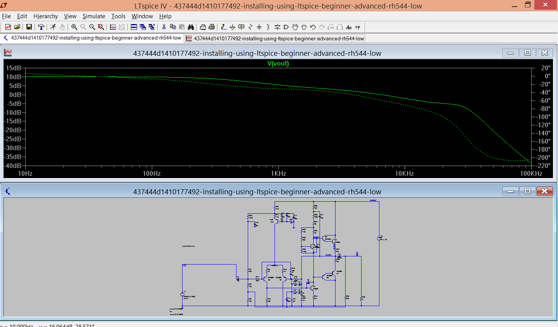Click the 10KHz label on the frequency axis

404,173
